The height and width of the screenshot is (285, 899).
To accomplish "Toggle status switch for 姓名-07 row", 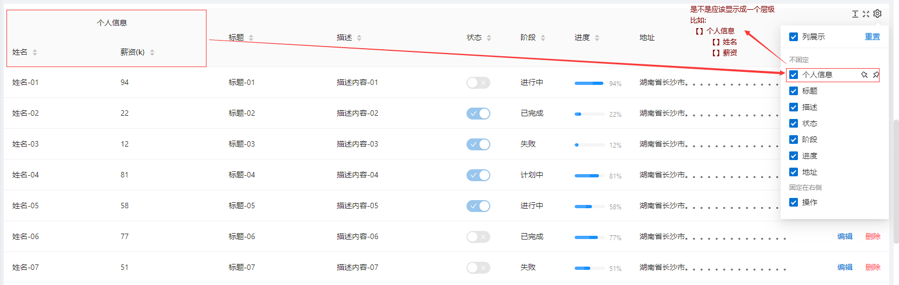I will pos(478,268).
